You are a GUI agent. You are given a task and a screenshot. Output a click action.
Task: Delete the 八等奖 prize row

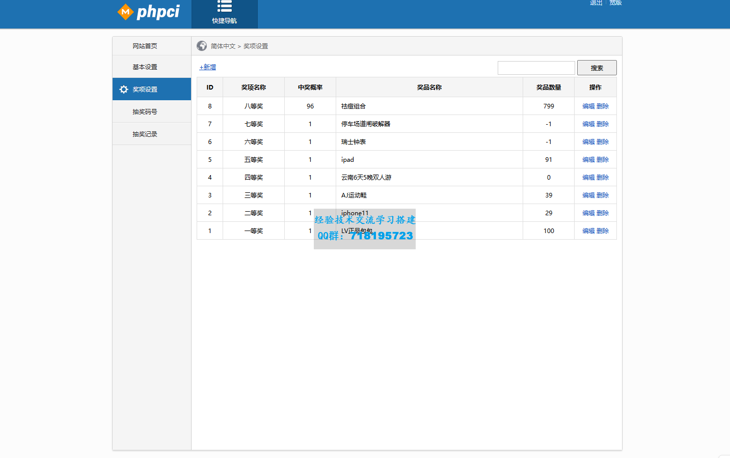tap(602, 106)
